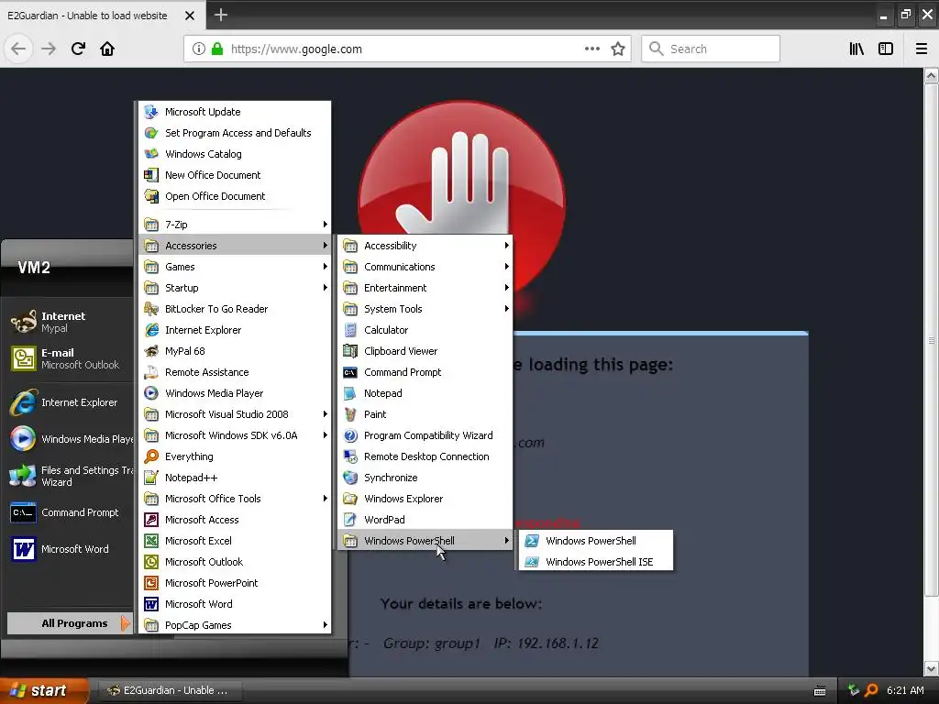Click the browser Search box
Image resolution: width=939 pixels, height=704 pixels.
pos(711,49)
